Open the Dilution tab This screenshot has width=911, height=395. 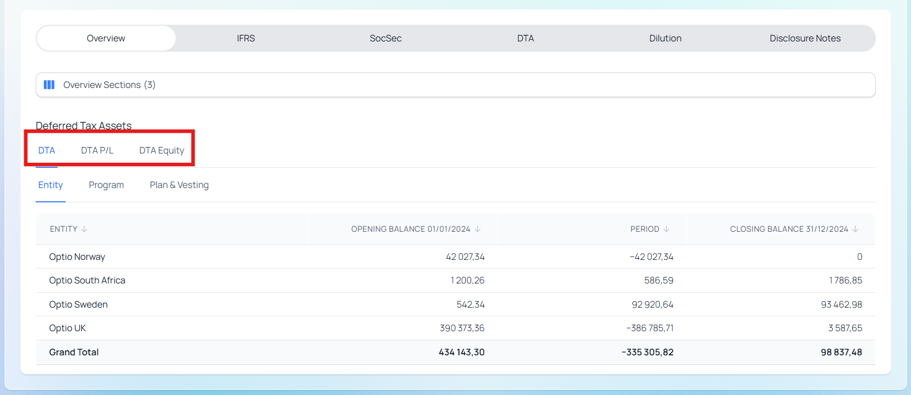pos(666,38)
